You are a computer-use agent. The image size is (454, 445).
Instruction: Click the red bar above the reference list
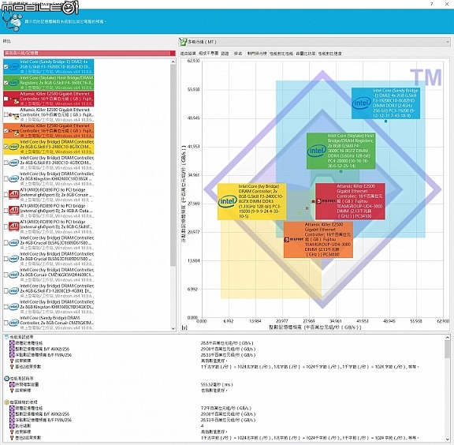click(x=90, y=53)
